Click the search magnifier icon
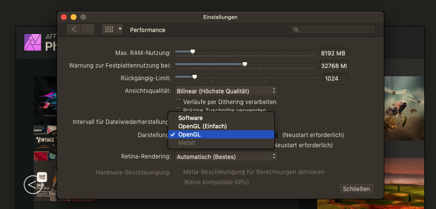 (x=296, y=30)
